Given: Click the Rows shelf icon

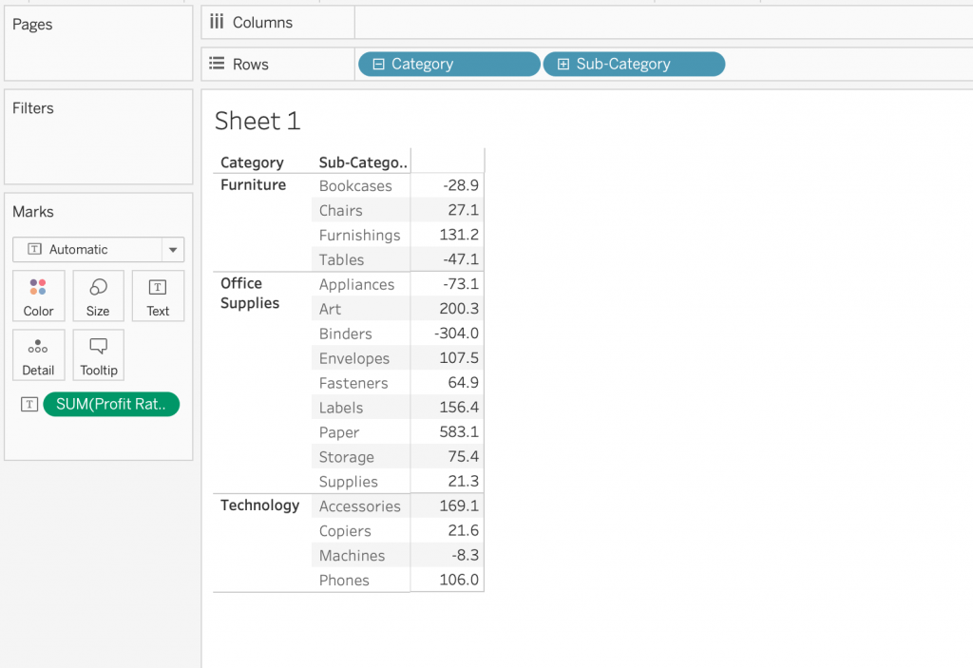Looking at the screenshot, I should 217,64.
